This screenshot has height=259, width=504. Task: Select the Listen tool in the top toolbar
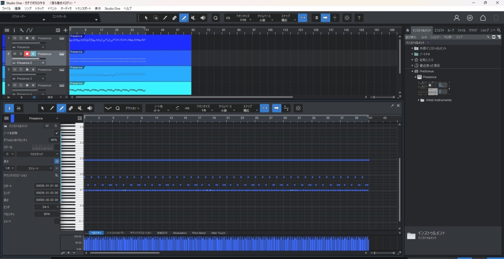pos(203,18)
